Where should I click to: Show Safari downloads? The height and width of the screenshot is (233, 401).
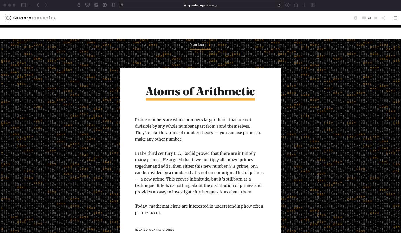(287, 5)
